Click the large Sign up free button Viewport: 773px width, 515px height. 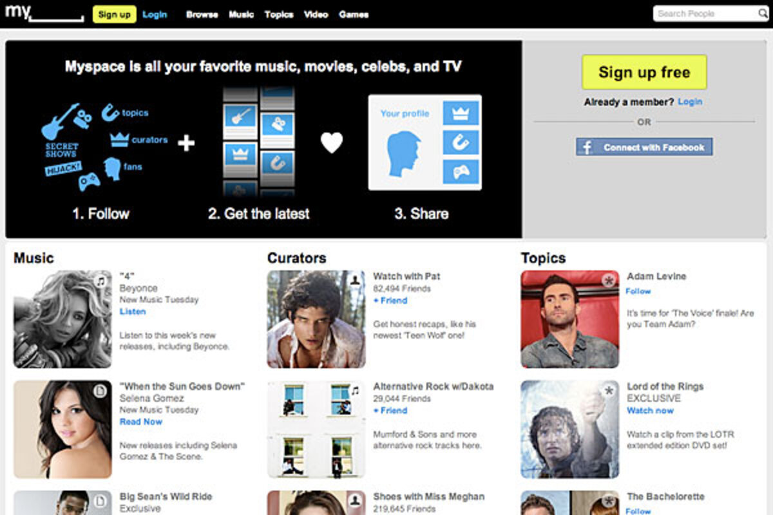(644, 72)
